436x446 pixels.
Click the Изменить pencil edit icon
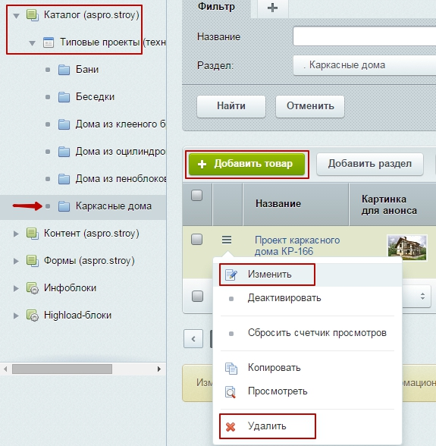(231, 275)
